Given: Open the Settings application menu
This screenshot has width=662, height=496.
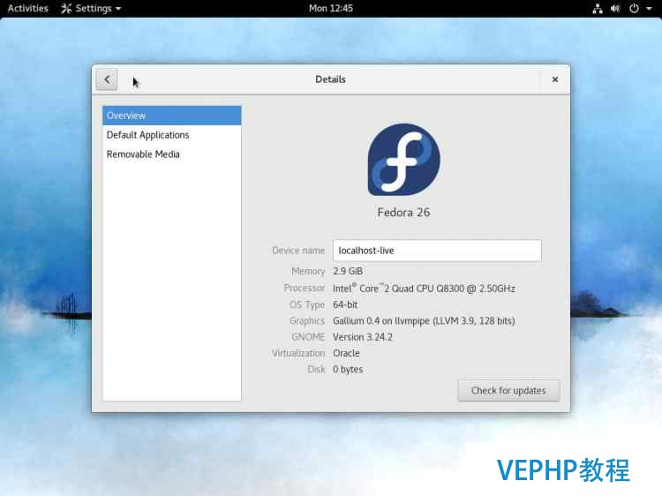Looking at the screenshot, I should click(91, 8).
